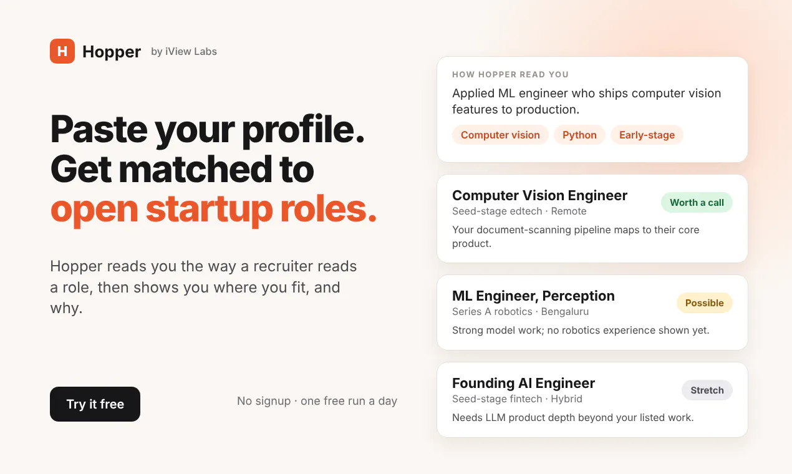Screen dimensions: 792x474
Task: Select the Computer vision tag
Action: tap(500, 135)
